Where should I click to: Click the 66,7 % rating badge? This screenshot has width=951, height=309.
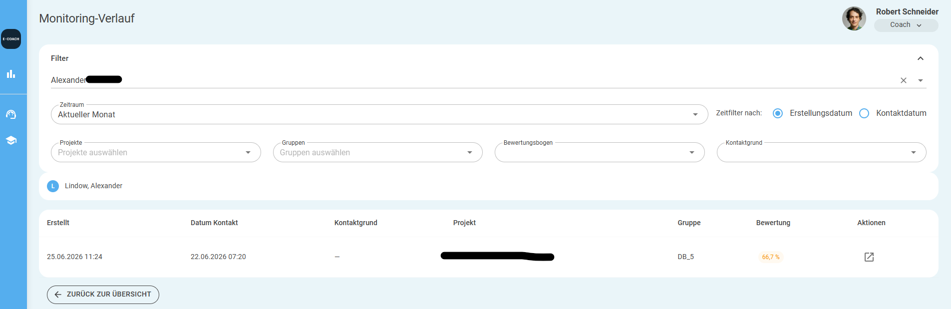click(x=771, y=257)
